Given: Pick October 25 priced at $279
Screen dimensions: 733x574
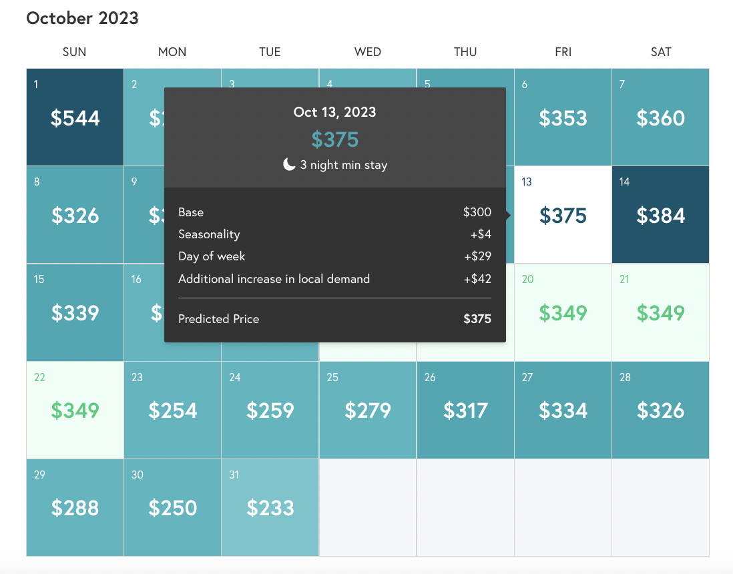Looking at the screenshot, I should [368, 410].
